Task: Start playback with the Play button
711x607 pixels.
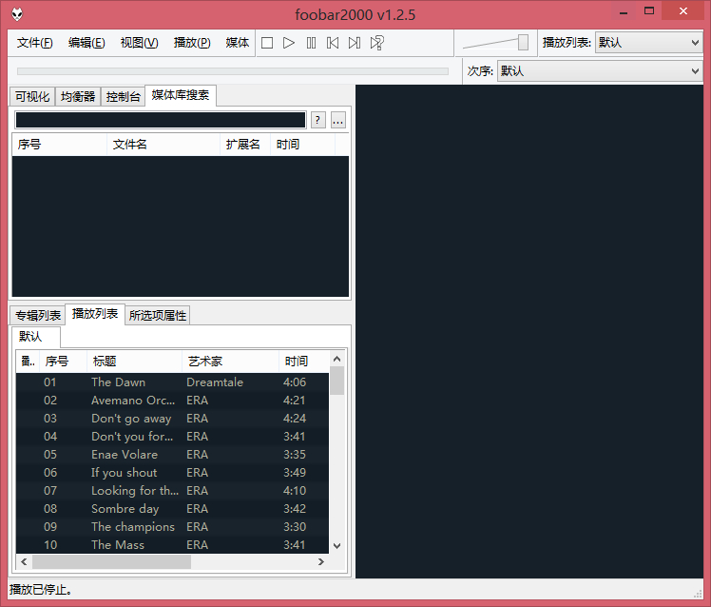Action: tap(289, 43)
